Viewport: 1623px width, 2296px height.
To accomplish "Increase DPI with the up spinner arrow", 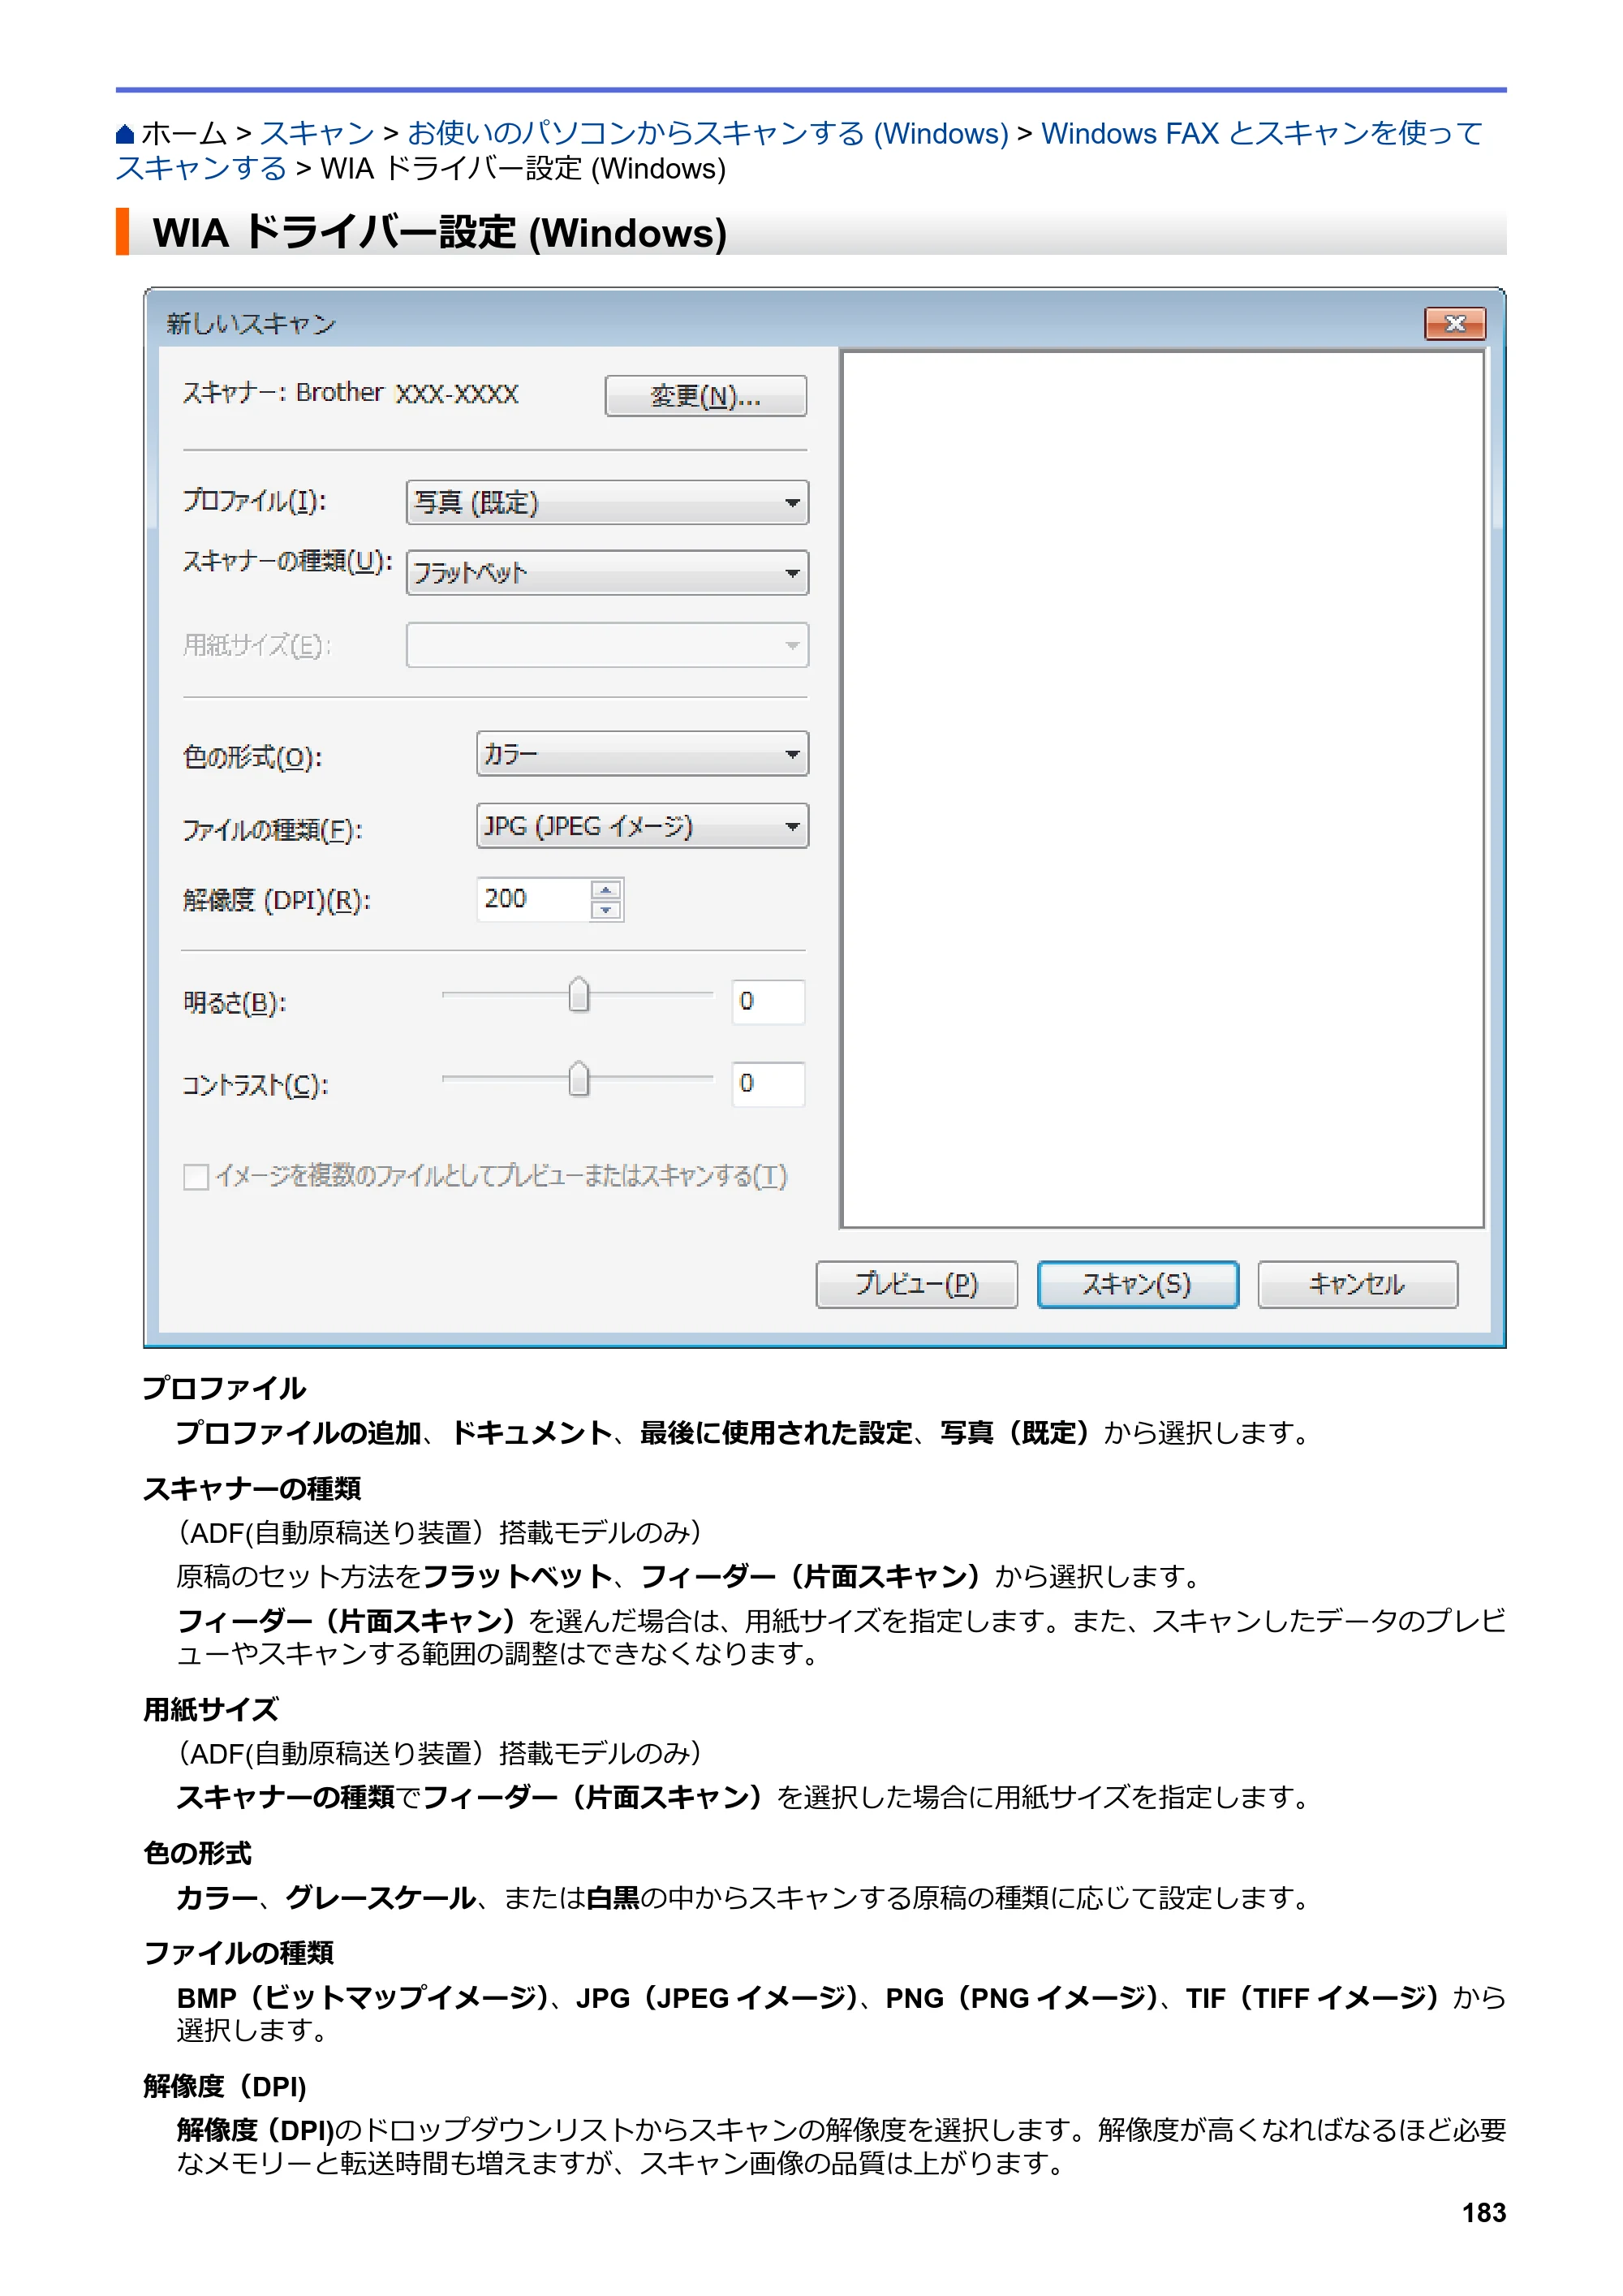I will [x=606, y=889].
